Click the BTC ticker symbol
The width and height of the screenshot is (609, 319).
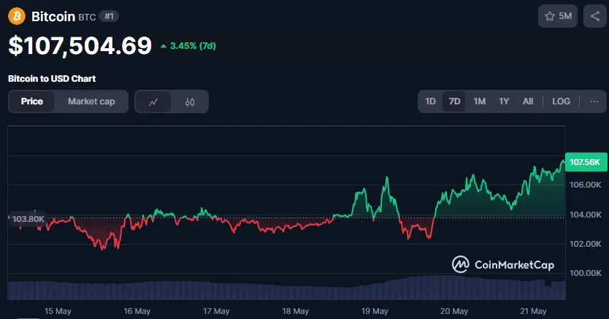click(87, 17)
